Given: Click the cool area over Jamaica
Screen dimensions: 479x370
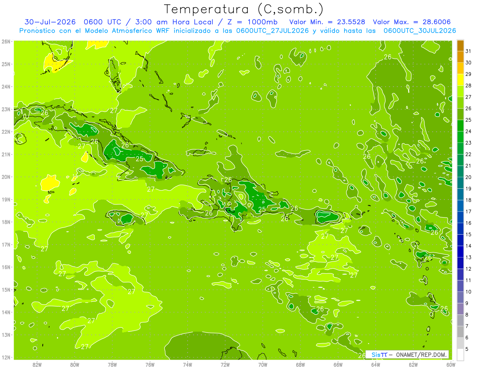Looking at the screenshot, I should click(x=127, y=218).
